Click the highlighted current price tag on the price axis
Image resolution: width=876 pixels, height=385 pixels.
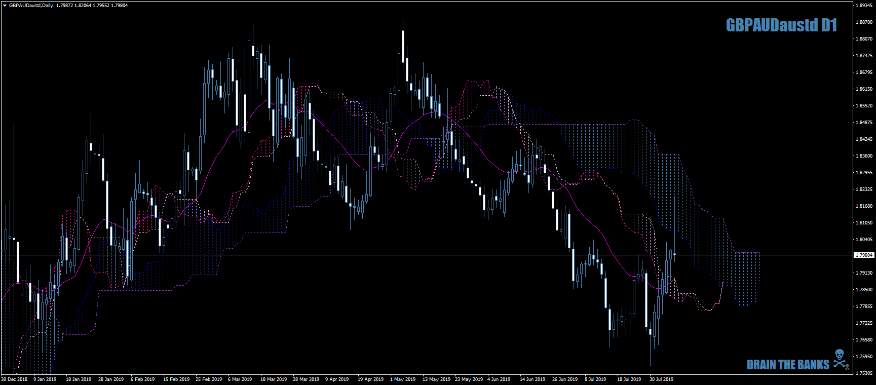tap(864, 255)
